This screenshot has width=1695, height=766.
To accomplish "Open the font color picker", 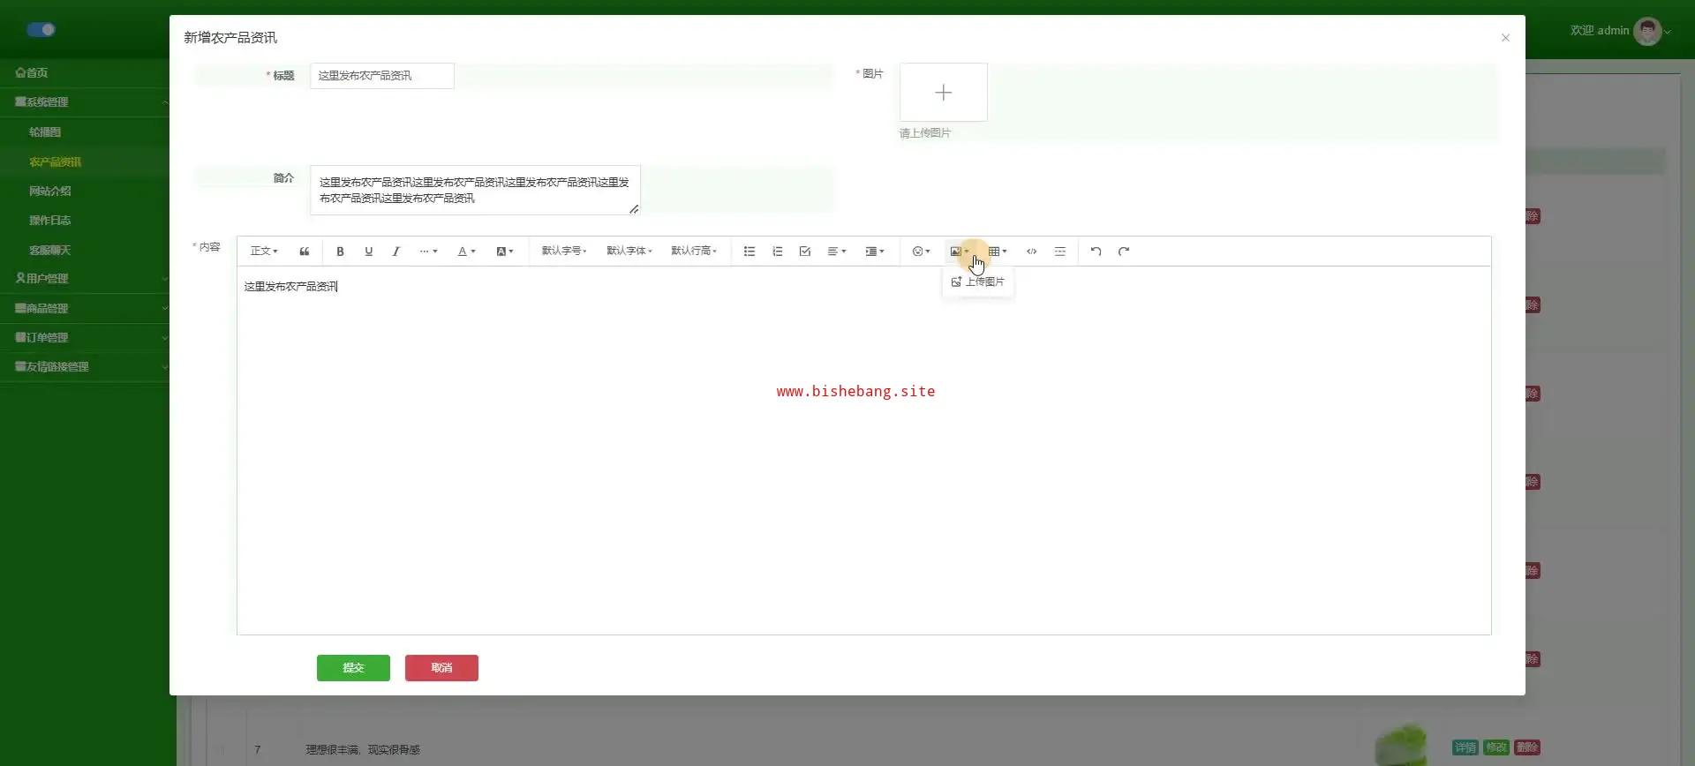I will pyautogui.click(x=466, y=252).
